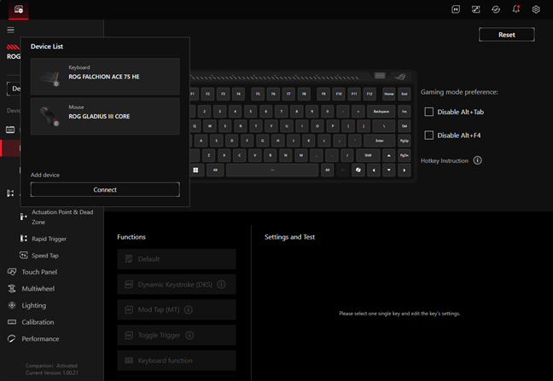Show Mod Tap info icon

(189, 310)
